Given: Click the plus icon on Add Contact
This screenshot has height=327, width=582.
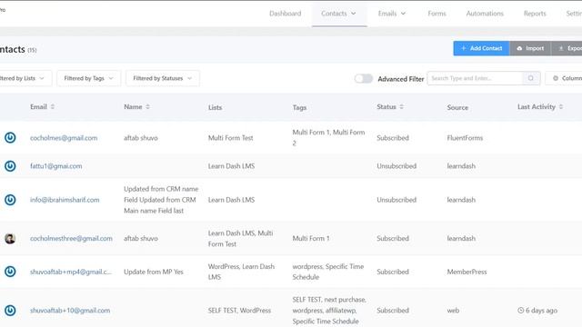Looking at the screenshot, I should (x=463, y=48).
